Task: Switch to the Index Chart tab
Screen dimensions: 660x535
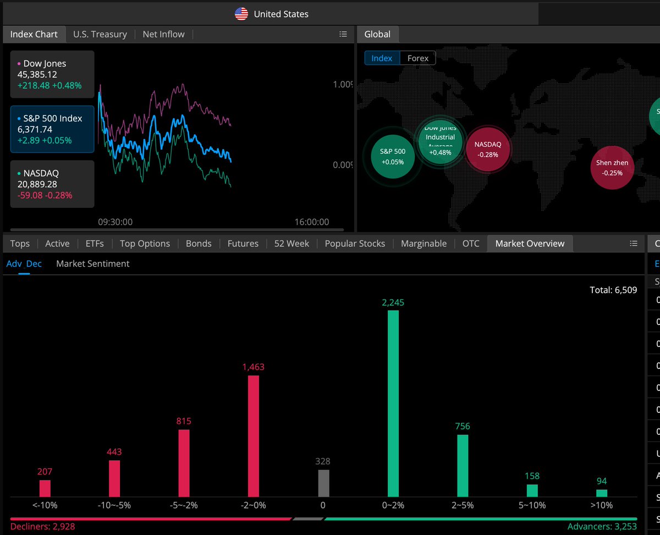Action: (34, 34)
